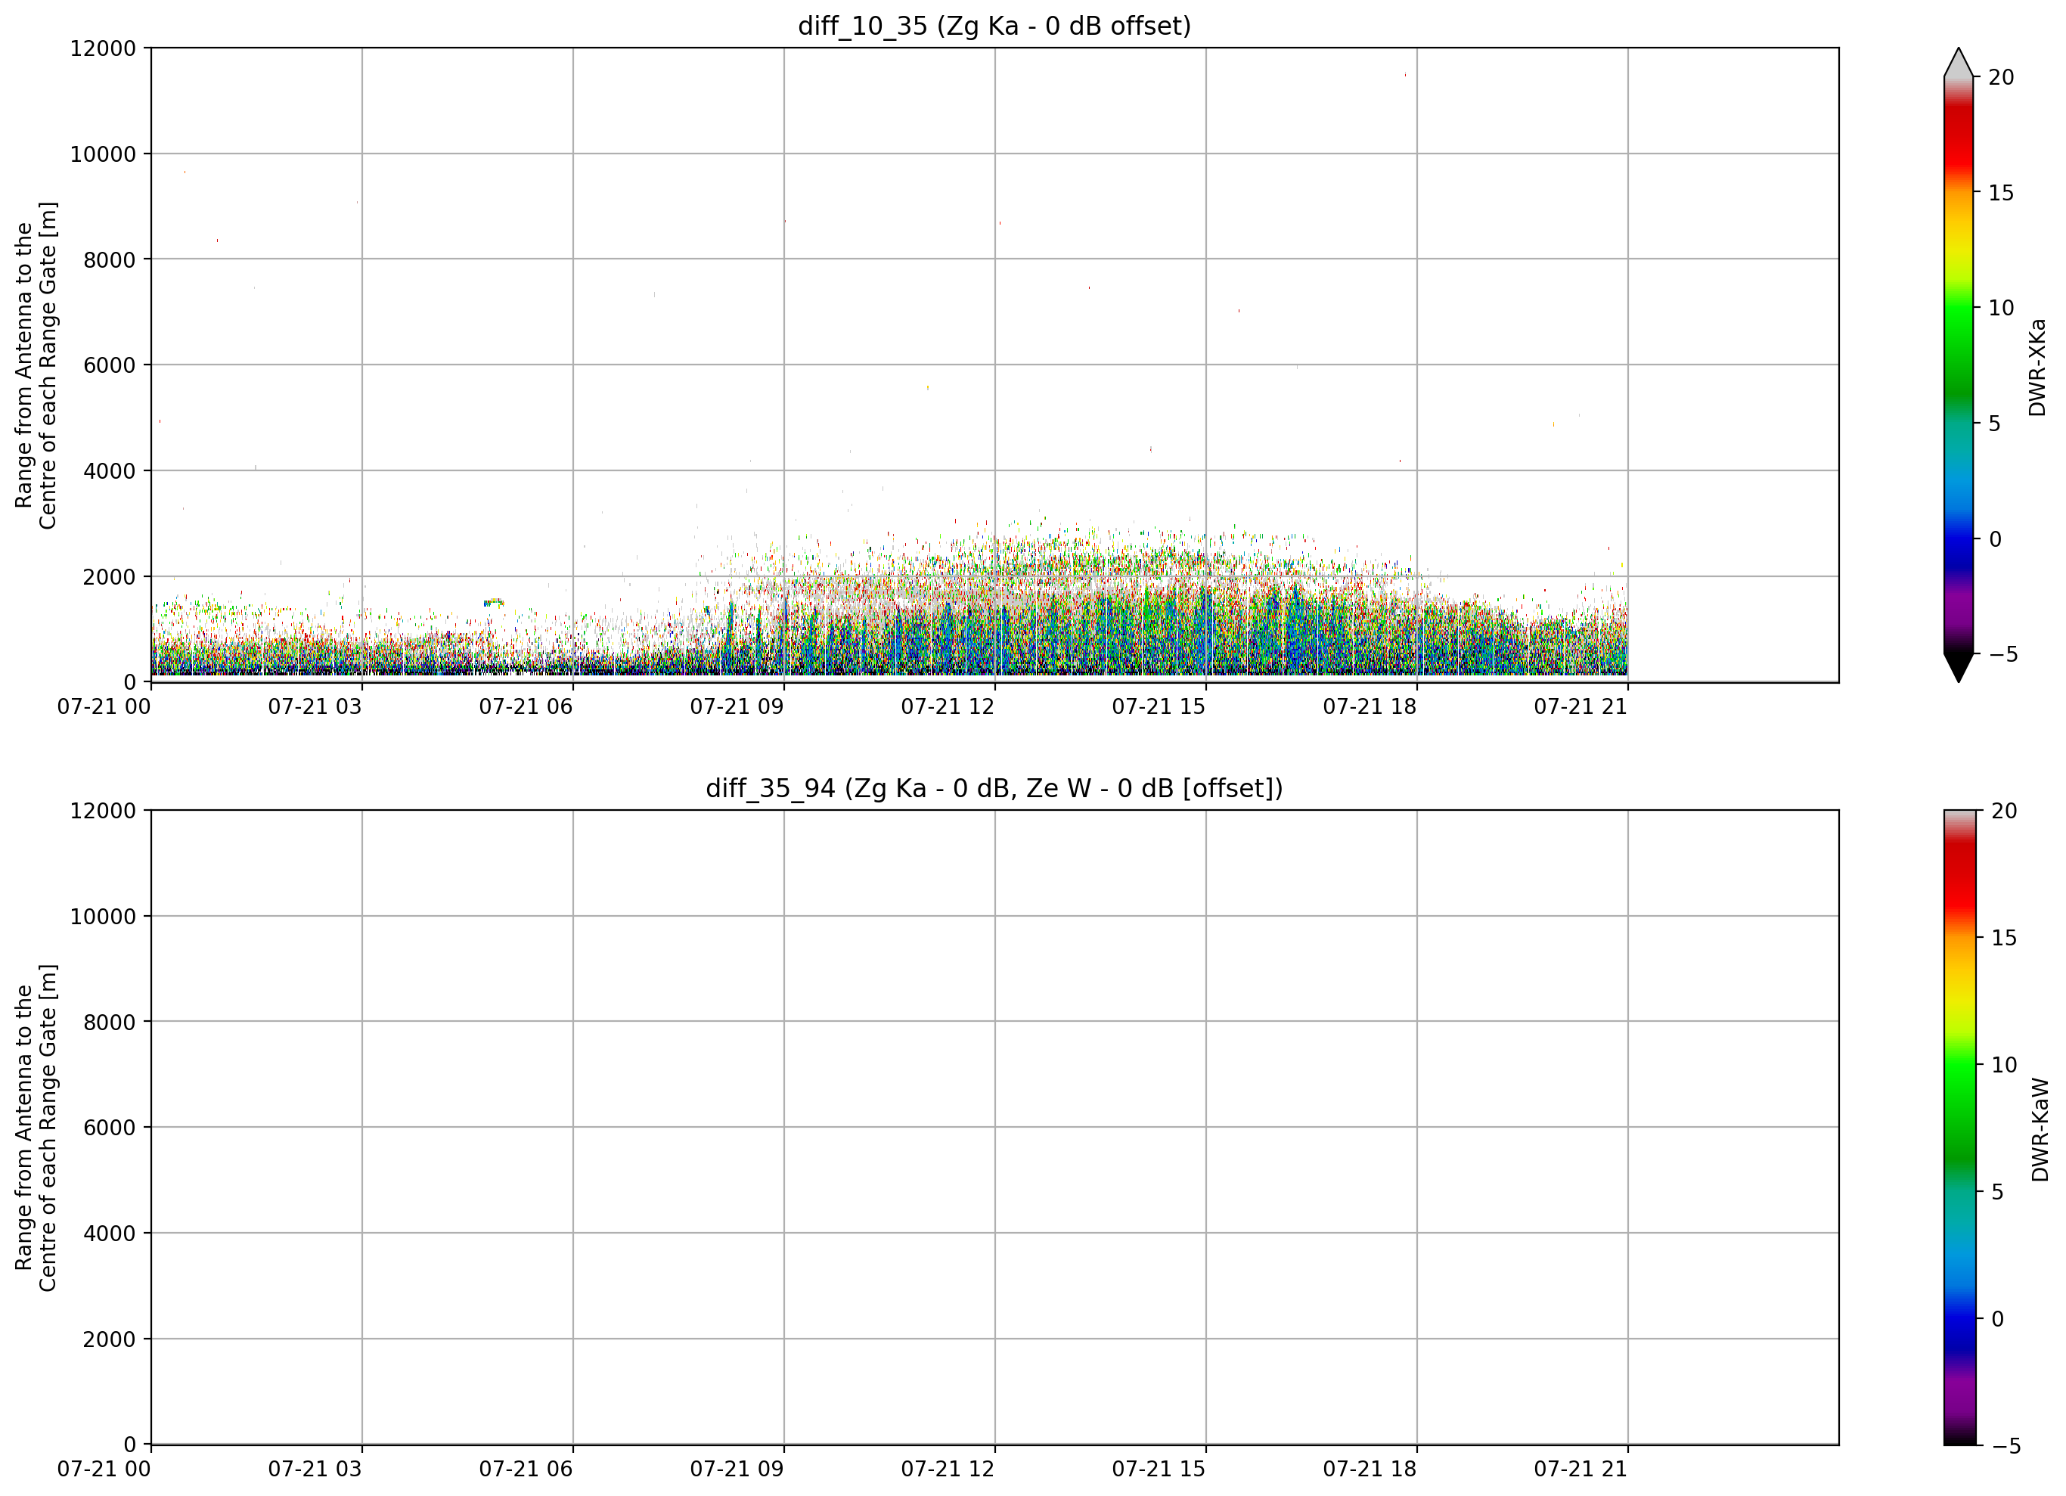Click the '10' tick on DWR-KaW colorbar
Viewport: 2066px width, 1496px height.
coord(2004,1065)
